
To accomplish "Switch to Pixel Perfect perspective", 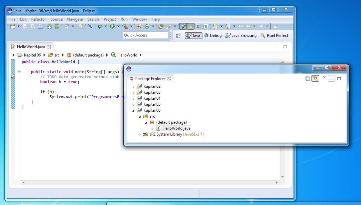I will pyautogui.click(x=274, y=36).
